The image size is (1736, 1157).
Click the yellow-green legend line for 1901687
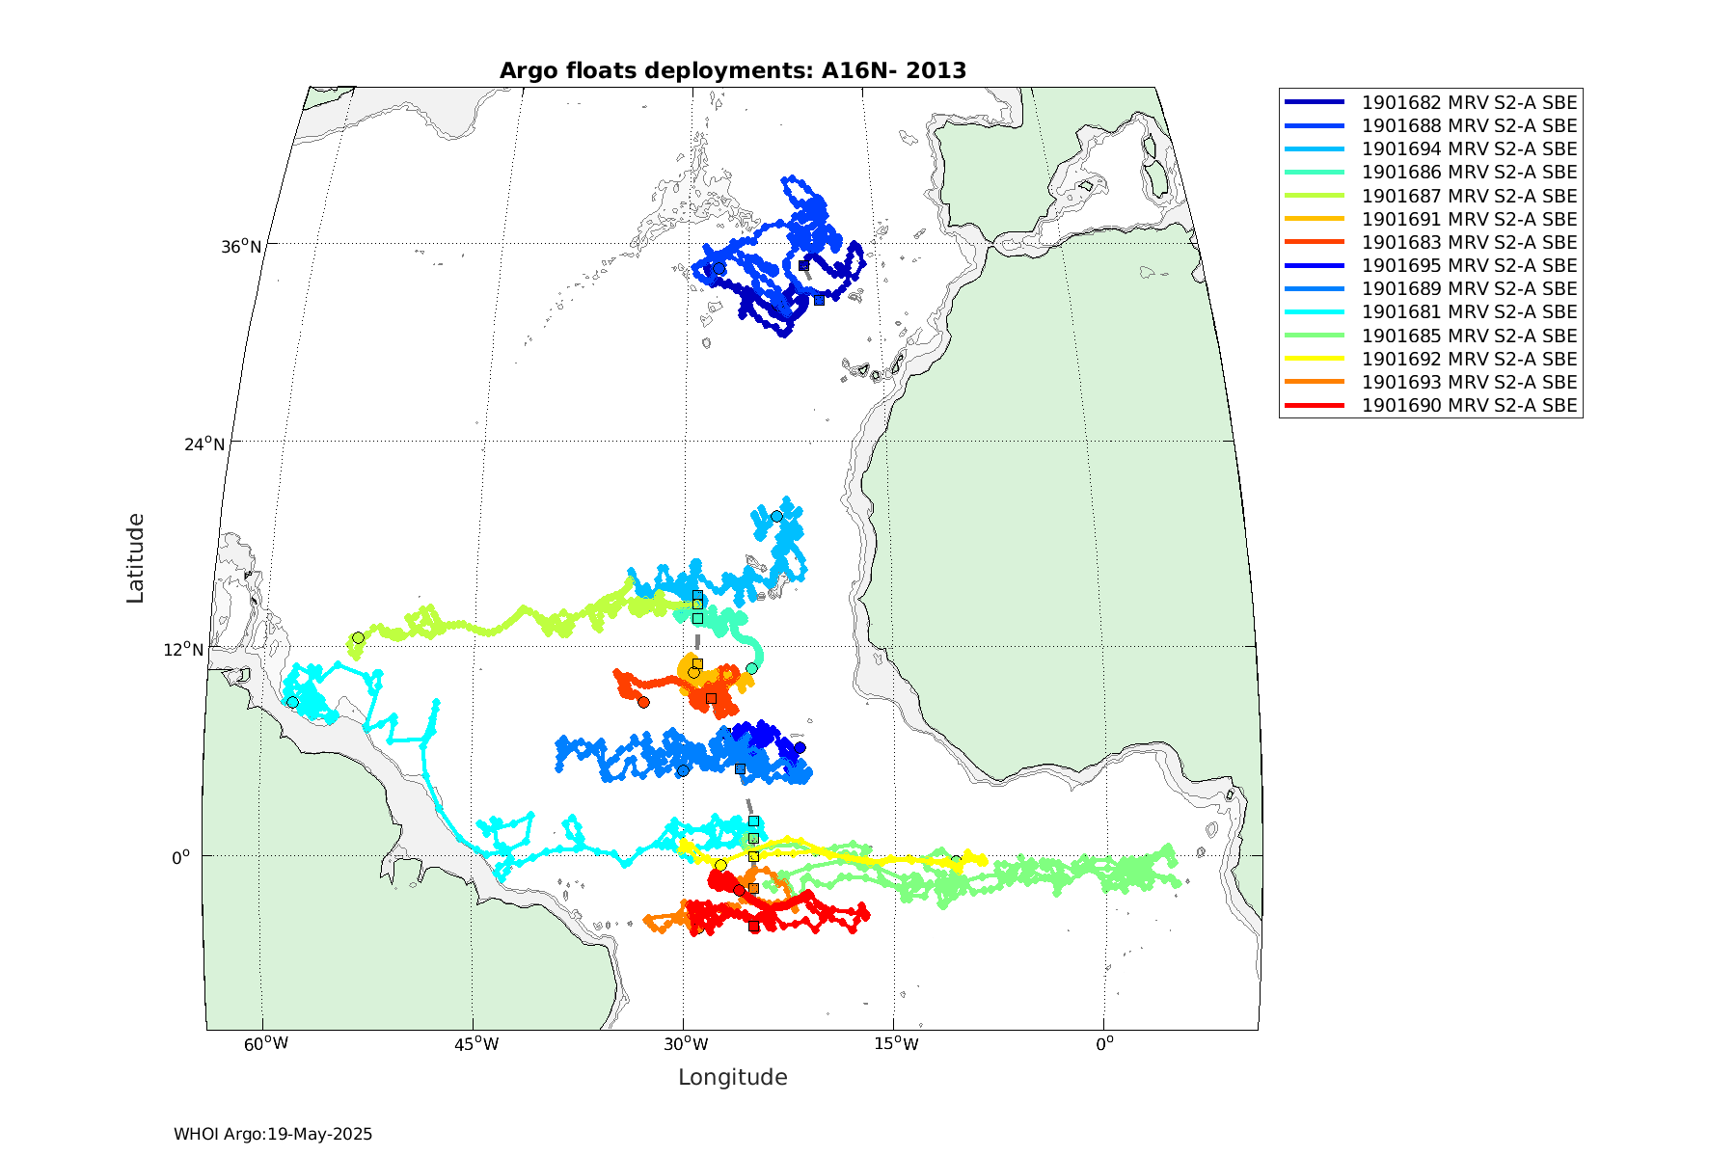coord(1315,196)
